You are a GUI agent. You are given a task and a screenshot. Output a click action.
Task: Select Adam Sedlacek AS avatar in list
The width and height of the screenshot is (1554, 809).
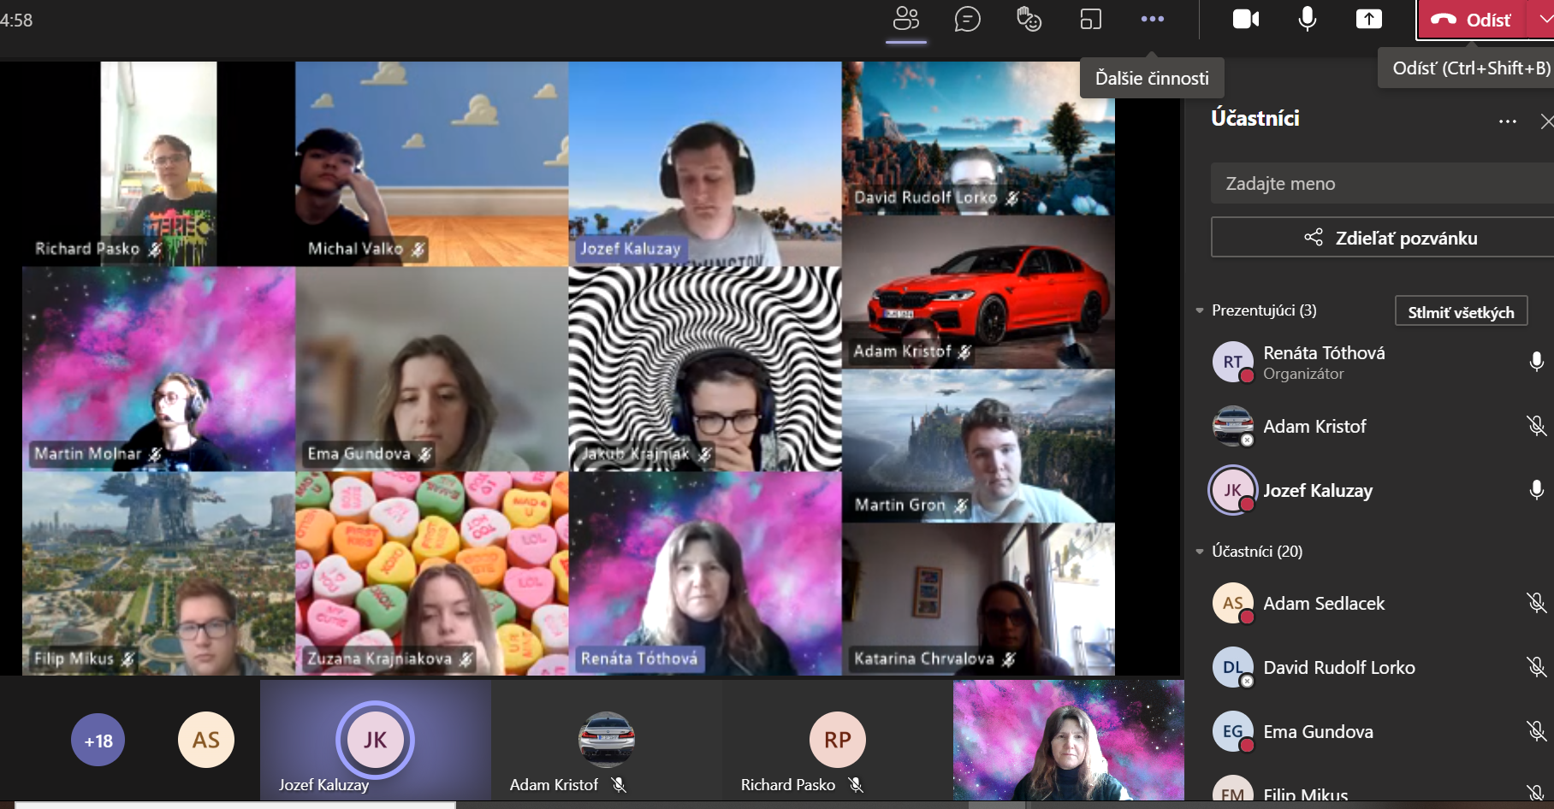pos(1233,603)
